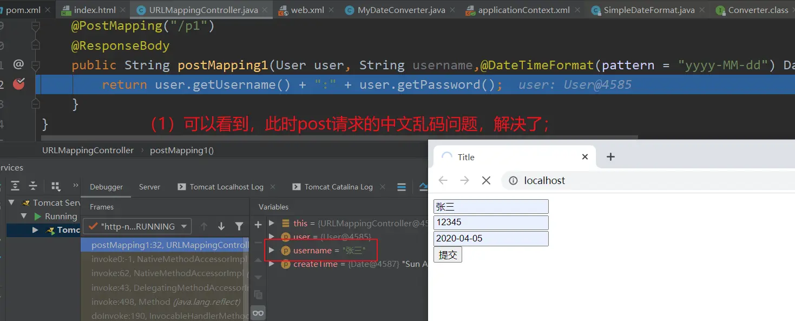Open the Debugger tab

pos(106,187)
